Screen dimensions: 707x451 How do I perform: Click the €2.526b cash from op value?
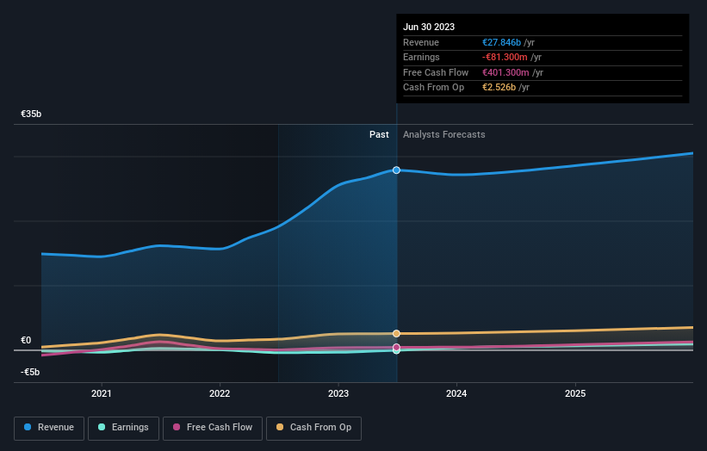[499, 88]
